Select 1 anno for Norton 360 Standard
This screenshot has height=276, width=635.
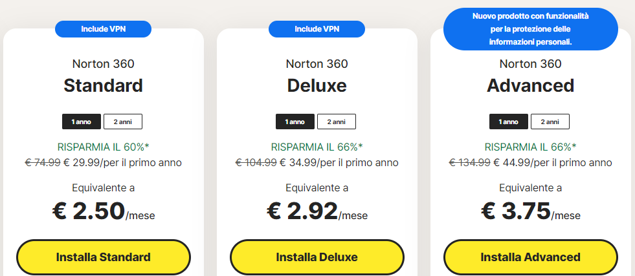pos(82,122)
